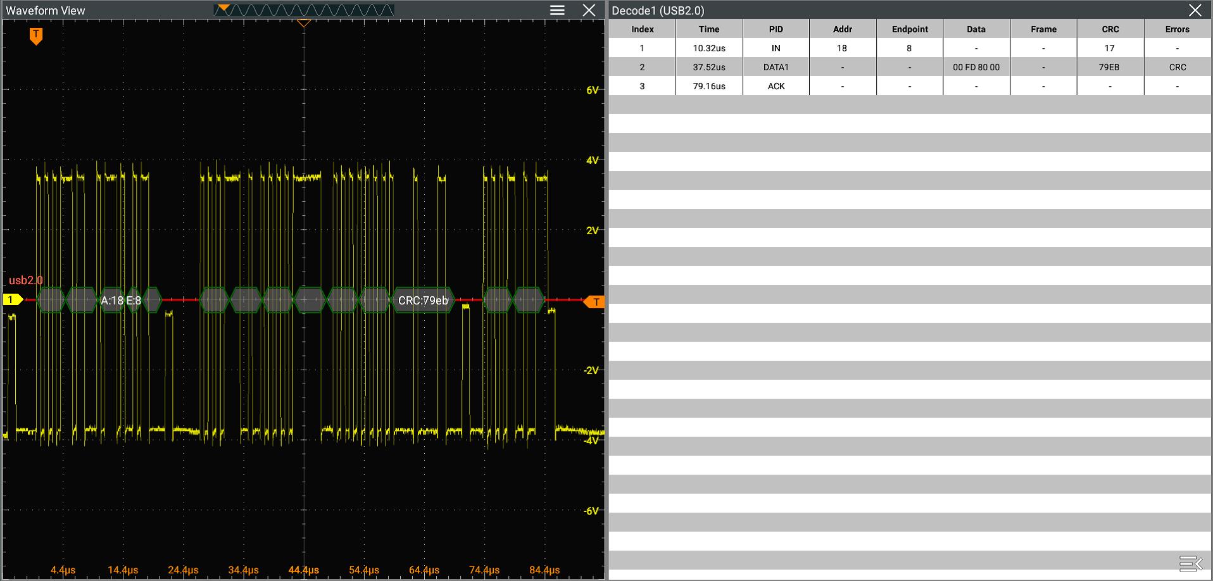Click the CRC column header
The image size is (1213, 581).
pyautogui.click(x=1110, y=29)
